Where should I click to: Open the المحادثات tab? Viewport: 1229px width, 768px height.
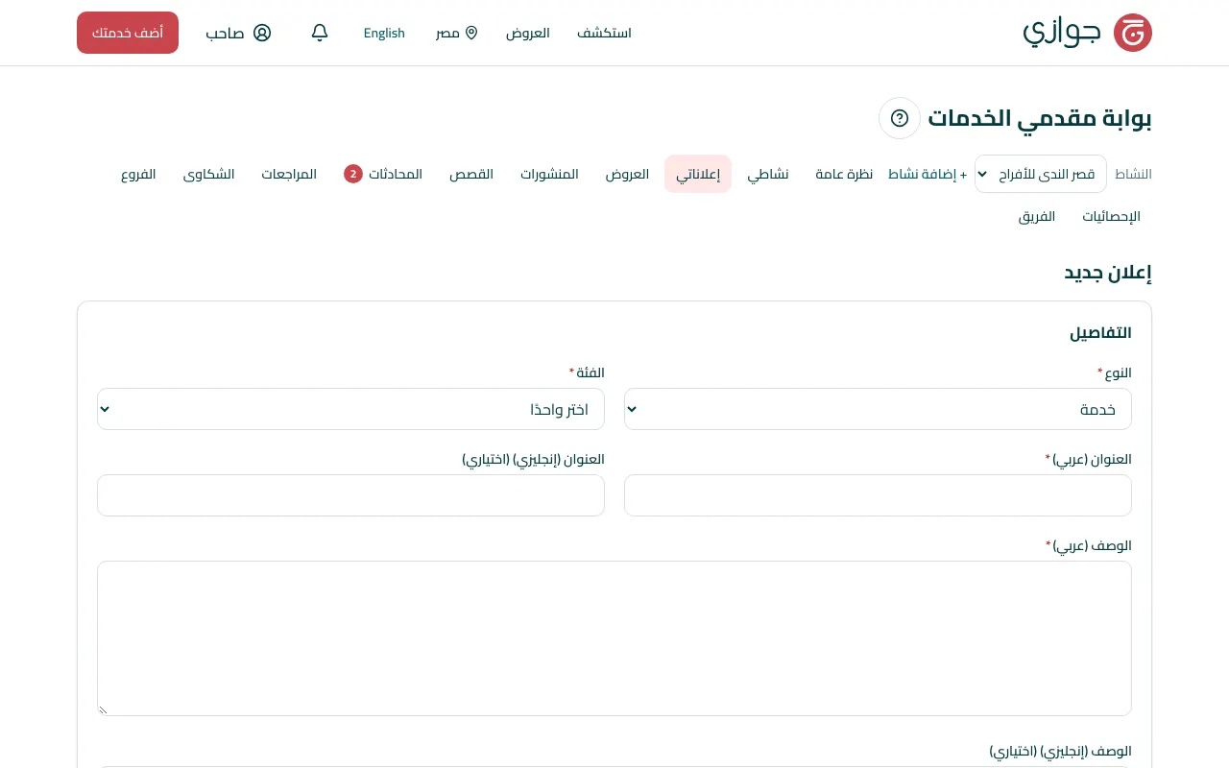[x=383, y=174]
